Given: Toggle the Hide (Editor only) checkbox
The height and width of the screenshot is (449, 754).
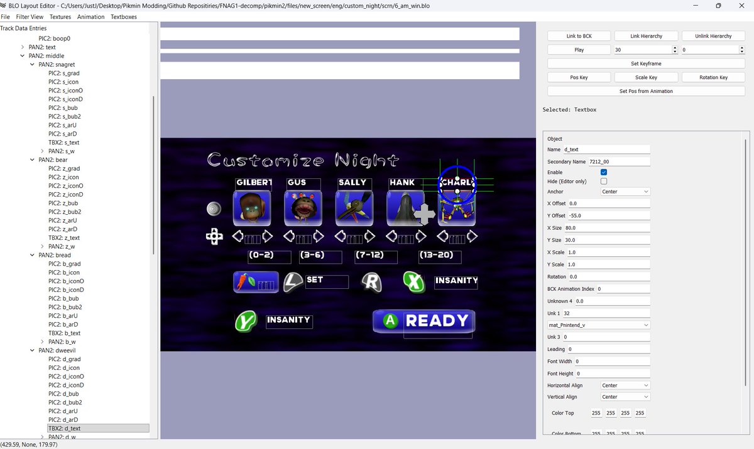Looking at the screenshot, I should 604,181.
